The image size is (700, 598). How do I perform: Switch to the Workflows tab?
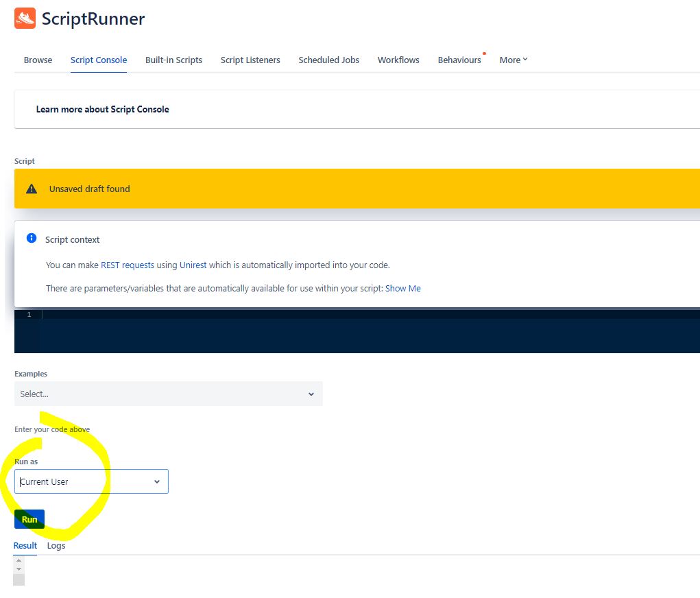click(x=398, y=60)
